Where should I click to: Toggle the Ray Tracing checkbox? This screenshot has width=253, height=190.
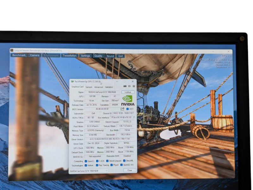(x=97, y=165)
